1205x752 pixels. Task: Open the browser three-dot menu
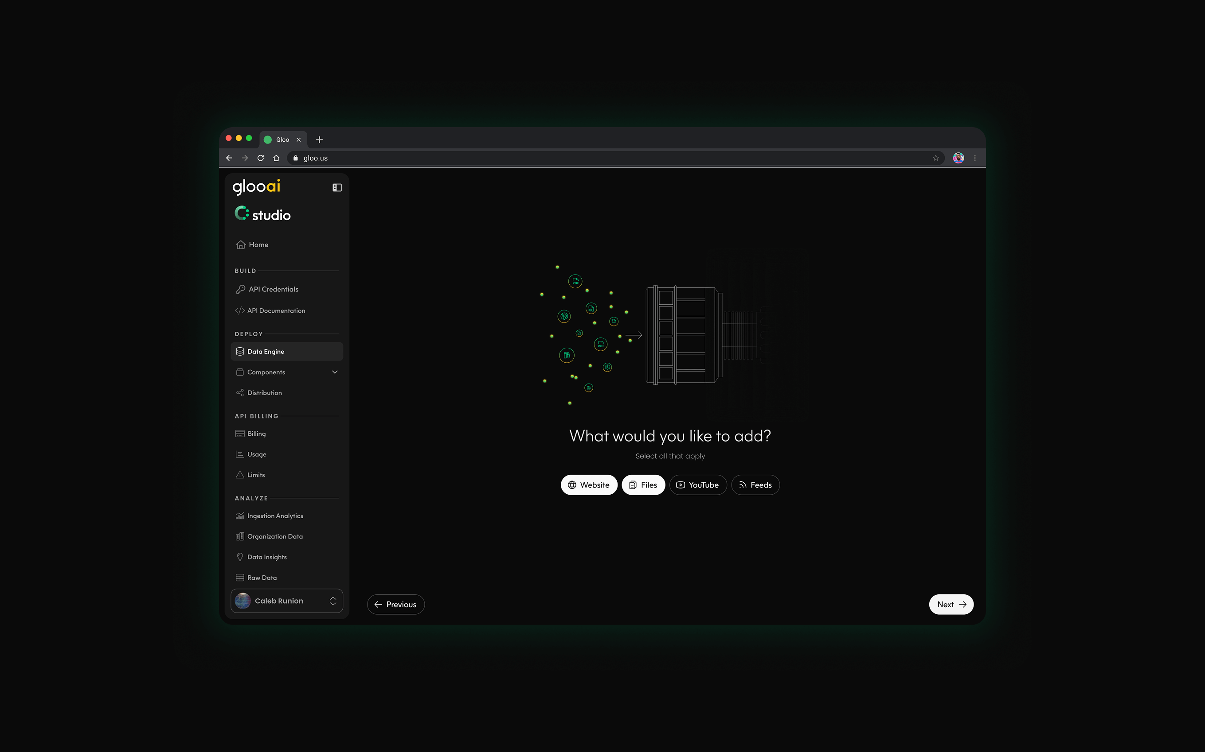pyautogui.click(x=974, y=158)
